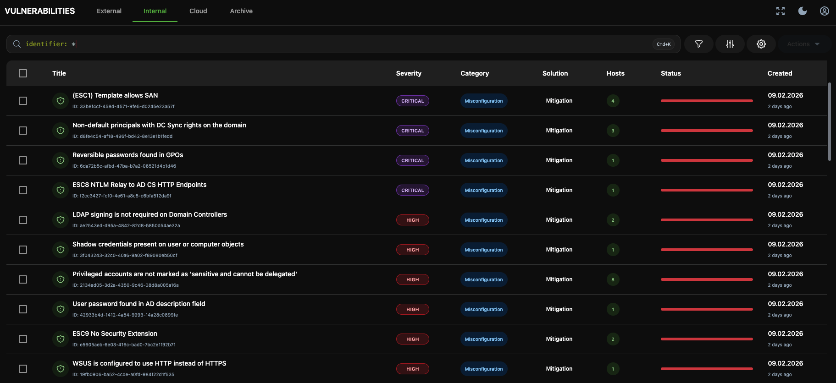Open 'ESC8 NTLM Relay to AD CS HTTP Endpoints'
The image size is (836, 383).
[x=139, y=185]
